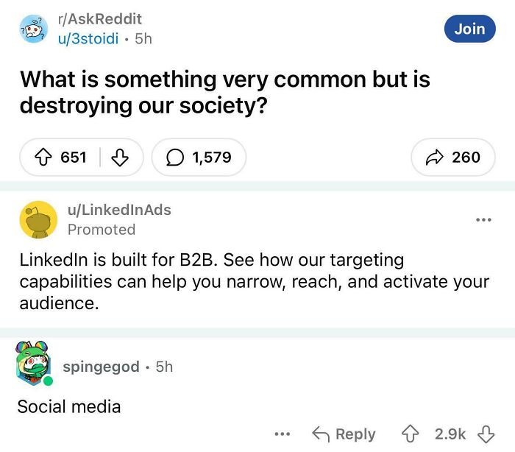
Task: Share the post via 260 button
Action: [453, 157]
